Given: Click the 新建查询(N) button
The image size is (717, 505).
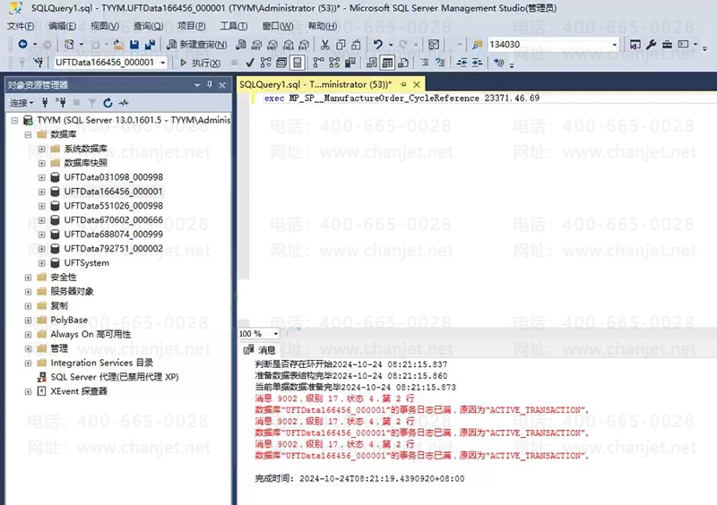Looking at the screenshot, I should click(196, 45).
